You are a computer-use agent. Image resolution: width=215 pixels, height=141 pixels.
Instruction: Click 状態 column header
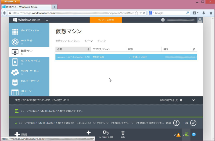point(144,49)
